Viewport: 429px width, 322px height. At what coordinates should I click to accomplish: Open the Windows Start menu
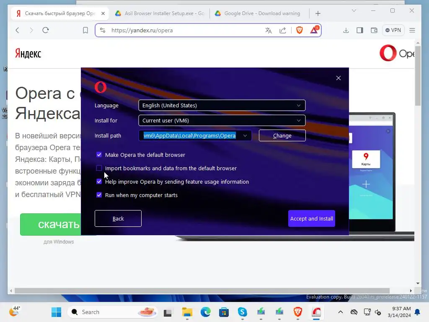[57, 312]
